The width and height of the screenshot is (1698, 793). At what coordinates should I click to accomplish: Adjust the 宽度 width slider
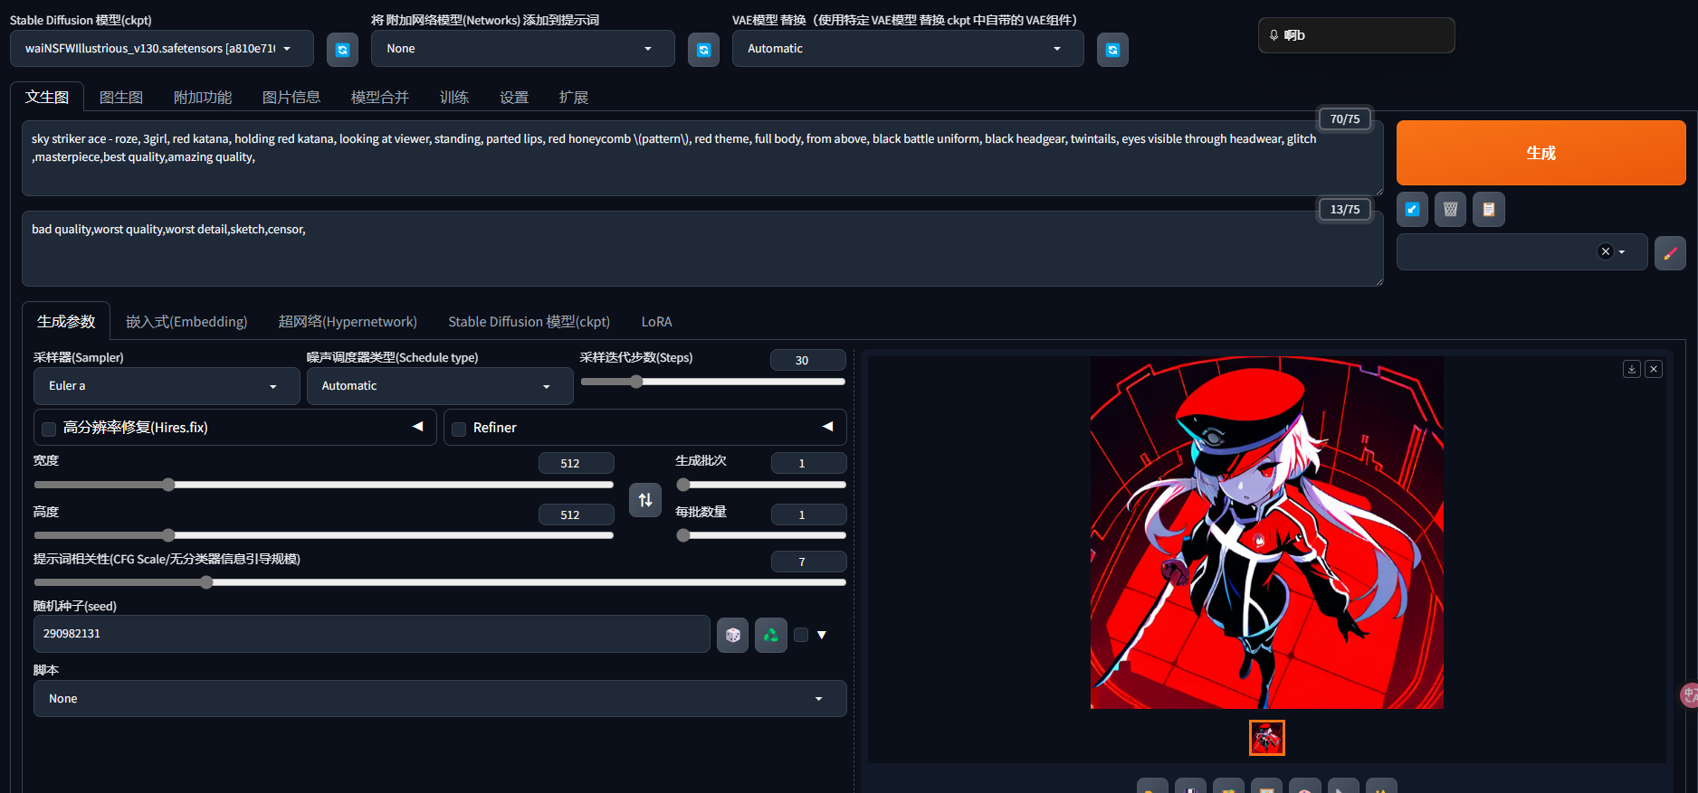click(324, 485)
